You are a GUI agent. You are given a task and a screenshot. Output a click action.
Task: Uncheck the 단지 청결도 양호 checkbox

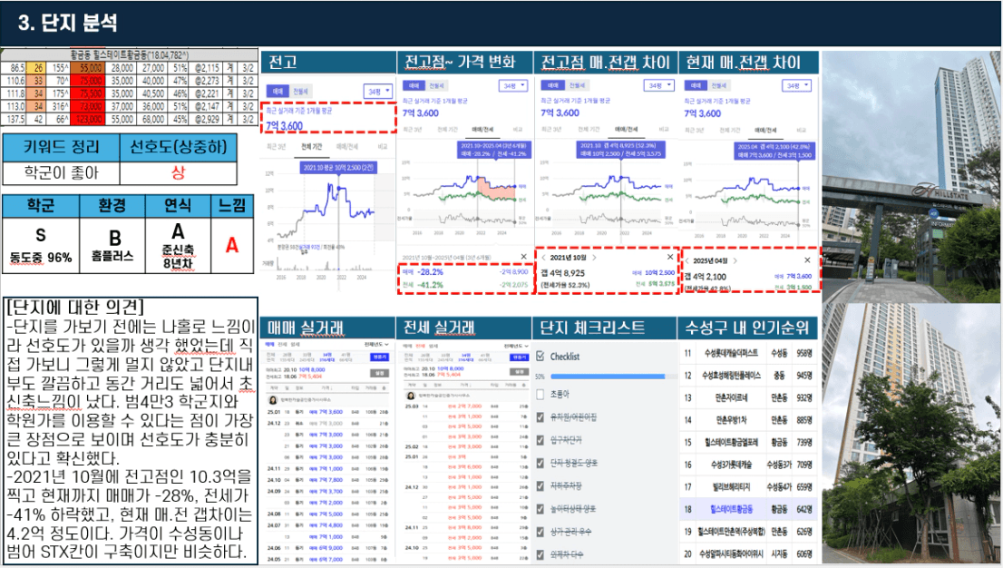coord(540,463)
